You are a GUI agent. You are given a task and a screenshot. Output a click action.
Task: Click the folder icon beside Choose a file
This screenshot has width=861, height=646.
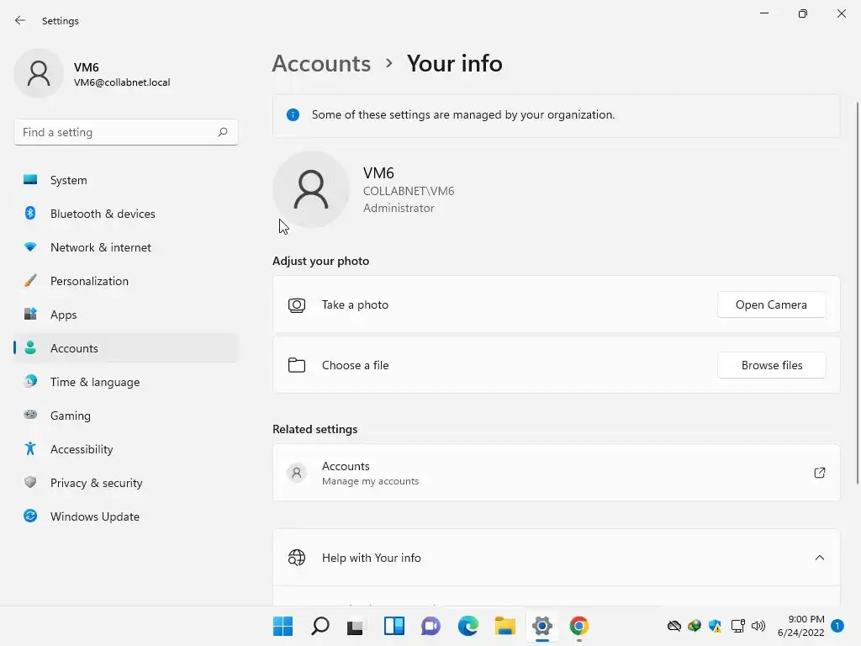click(297, 365)
